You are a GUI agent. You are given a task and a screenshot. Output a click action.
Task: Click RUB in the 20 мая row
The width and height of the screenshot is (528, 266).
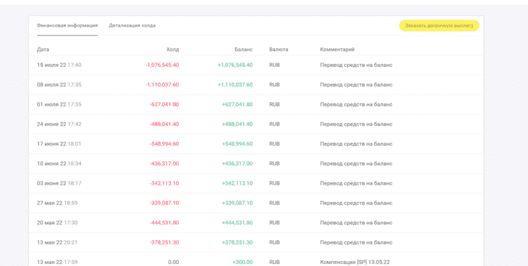274,223
